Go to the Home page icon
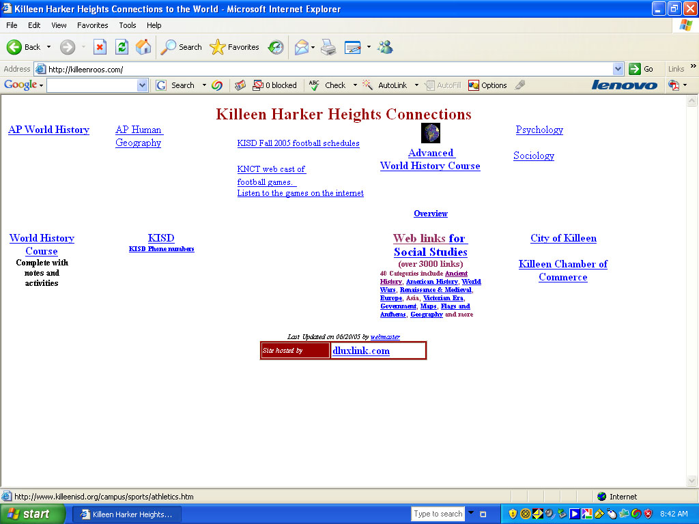 click(143, 47)
